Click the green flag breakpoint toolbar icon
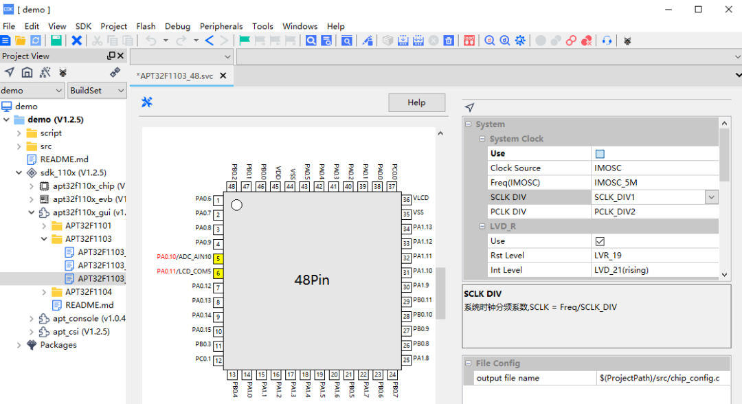This screenshot has width=742, height=404. coord(245,41)
